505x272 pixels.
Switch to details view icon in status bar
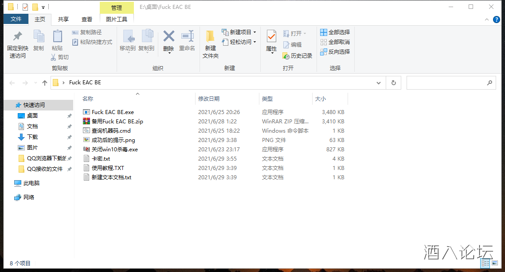485,263
